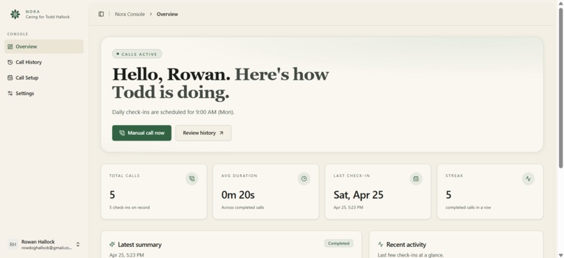The image size is (564, 258).
Task: Click the Recent activity heading
Action: [x=406, y=245]
